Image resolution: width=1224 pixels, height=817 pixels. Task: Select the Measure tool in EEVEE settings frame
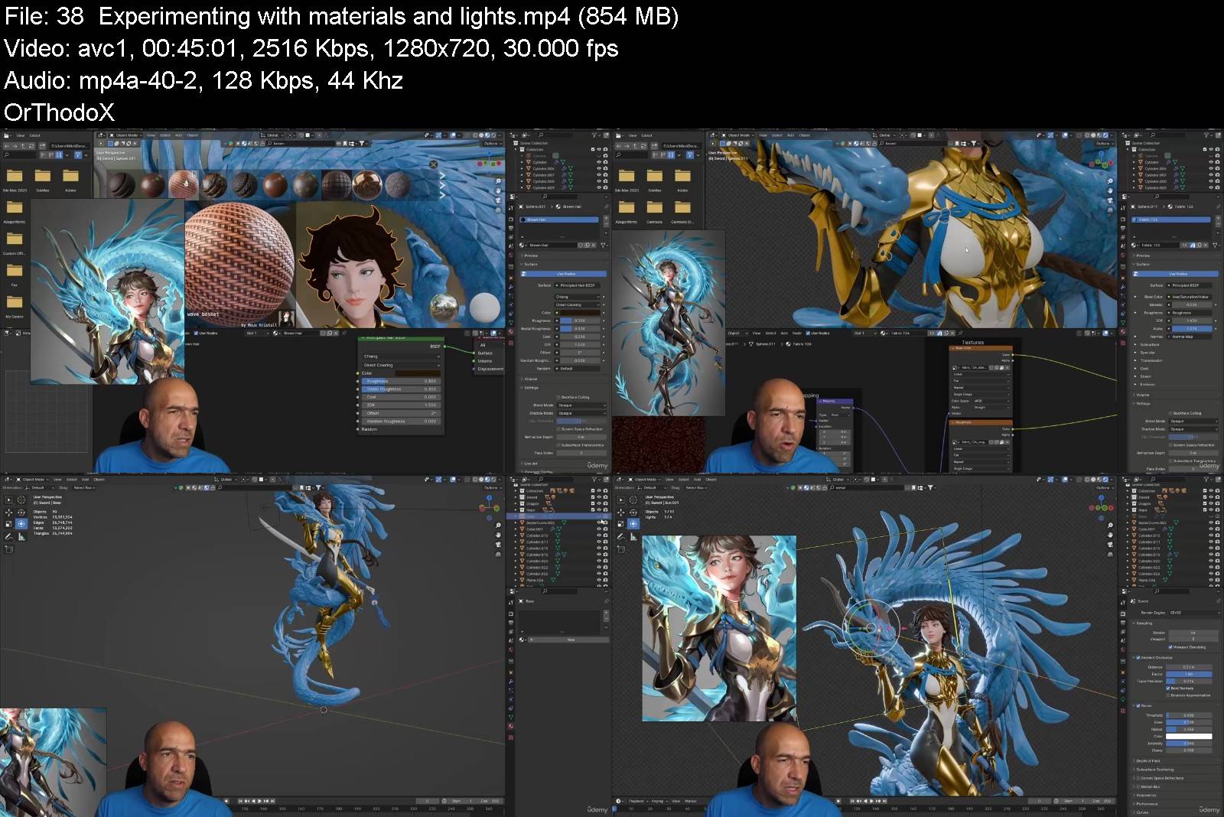(633, 536)
